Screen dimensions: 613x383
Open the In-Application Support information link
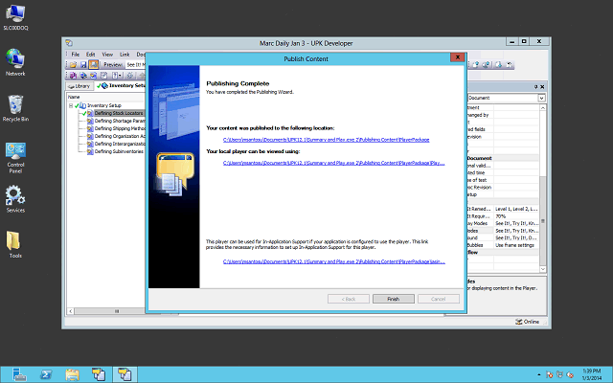coord(334,261)
